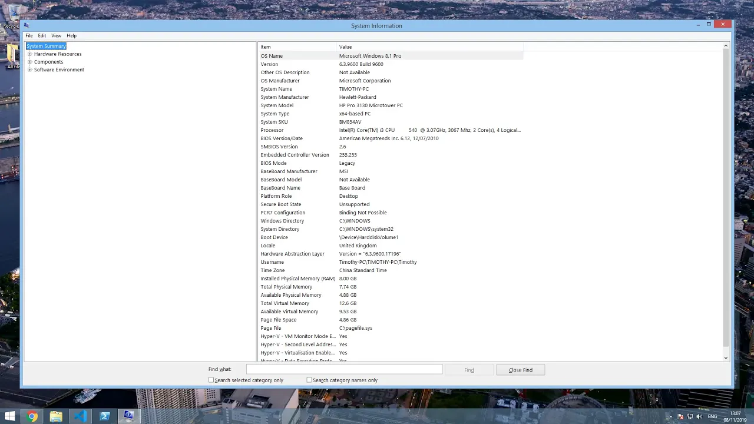Viewport: 754px width, 424px height.
Task: Select Software Environment in the tree
Action: tap(59, 69)
